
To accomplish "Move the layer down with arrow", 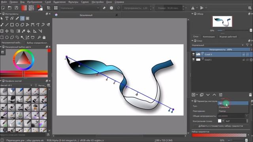I will coord(208,95).
